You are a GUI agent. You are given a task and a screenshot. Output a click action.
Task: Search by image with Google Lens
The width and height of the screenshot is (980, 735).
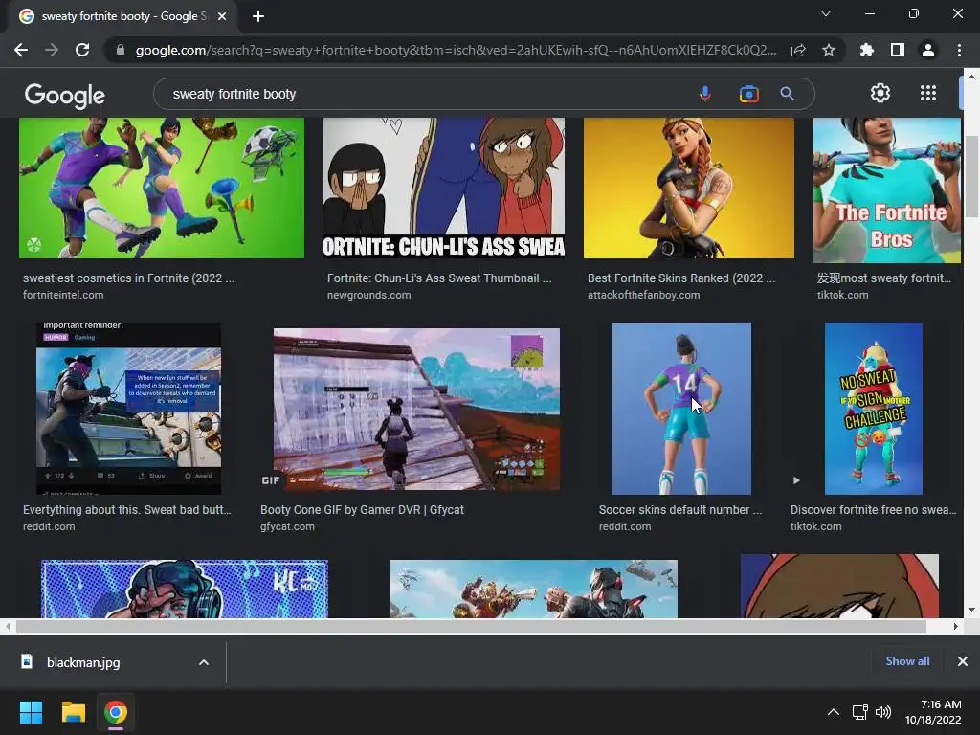748,94
